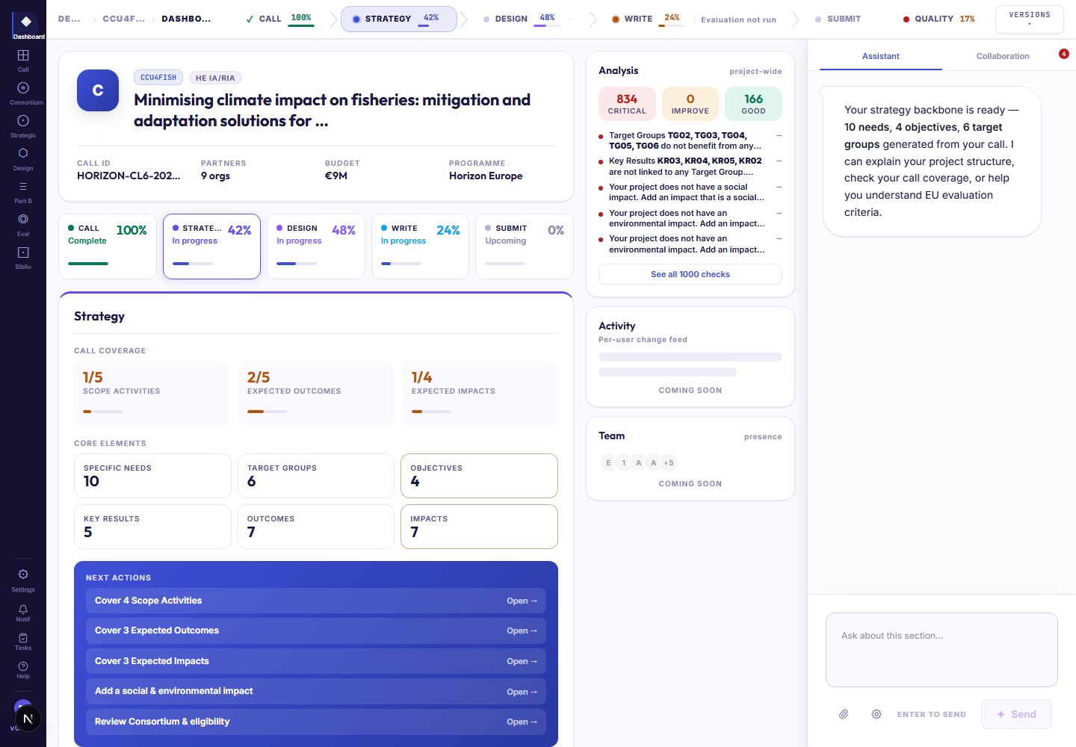Screen dimensions: 1076x747
Task: Click the 1/4 EXPECTED IMPACTS coverage card
Action: 480,394
